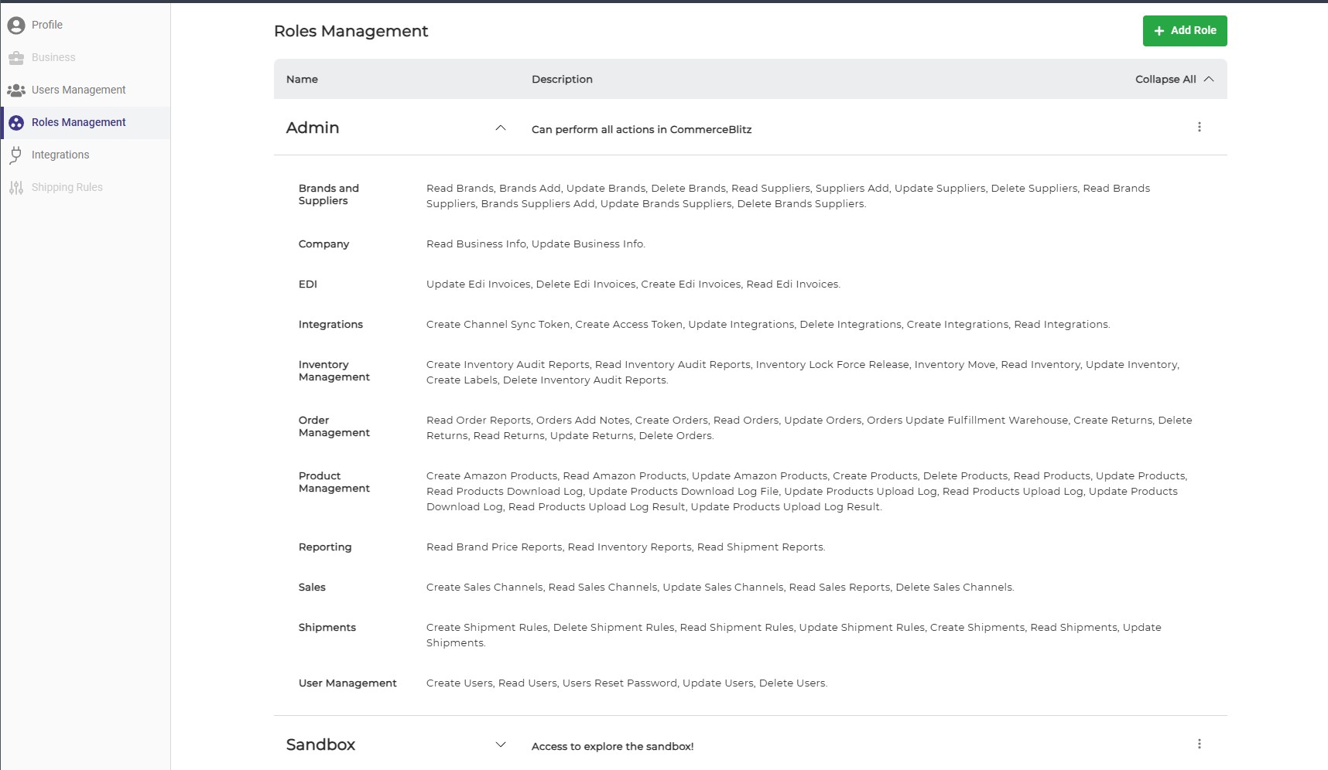
Task: Click the Description column header
Action: [562, 80]
